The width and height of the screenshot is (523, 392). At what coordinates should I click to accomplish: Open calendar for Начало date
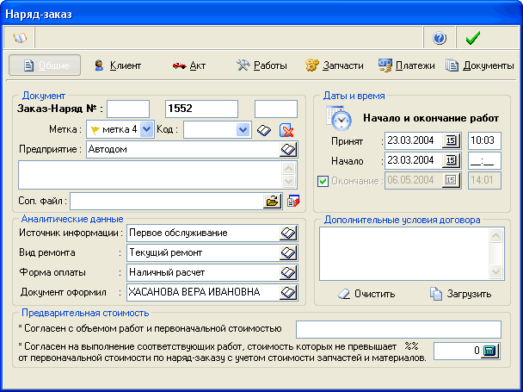452,160
